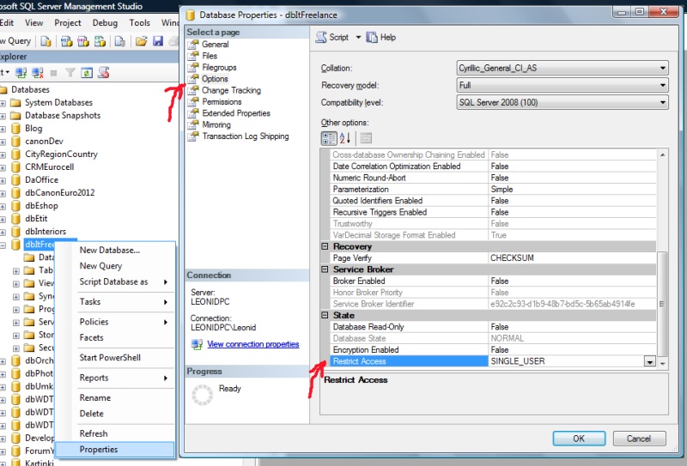Click scroll down arrow of property grid
Image resolution: width=687 pixels, height=466 pixels.
[662, 364]
